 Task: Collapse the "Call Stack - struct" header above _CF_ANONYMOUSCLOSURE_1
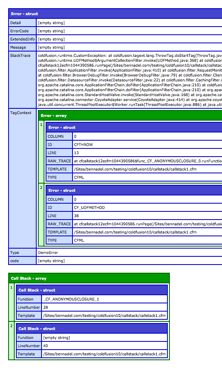pyautogui.click(x=92, y=290)
